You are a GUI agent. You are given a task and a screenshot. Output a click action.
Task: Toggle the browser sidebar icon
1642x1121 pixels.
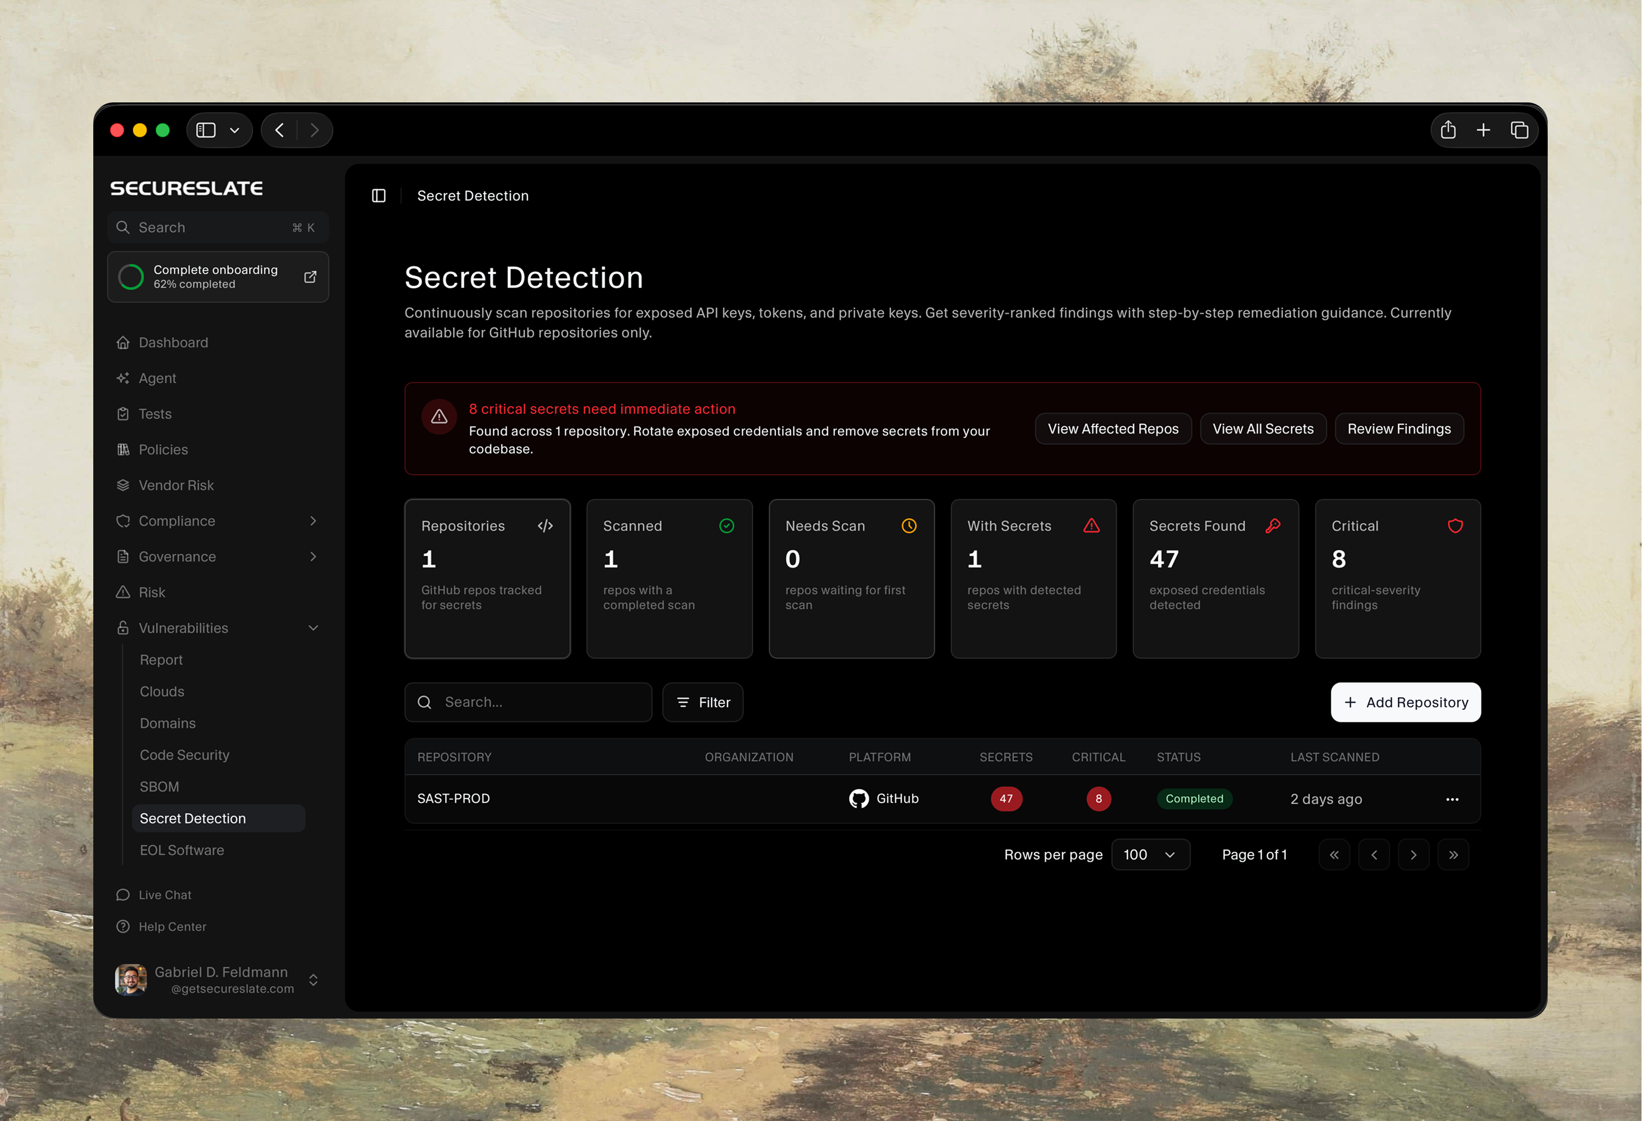tap(206, 130)
